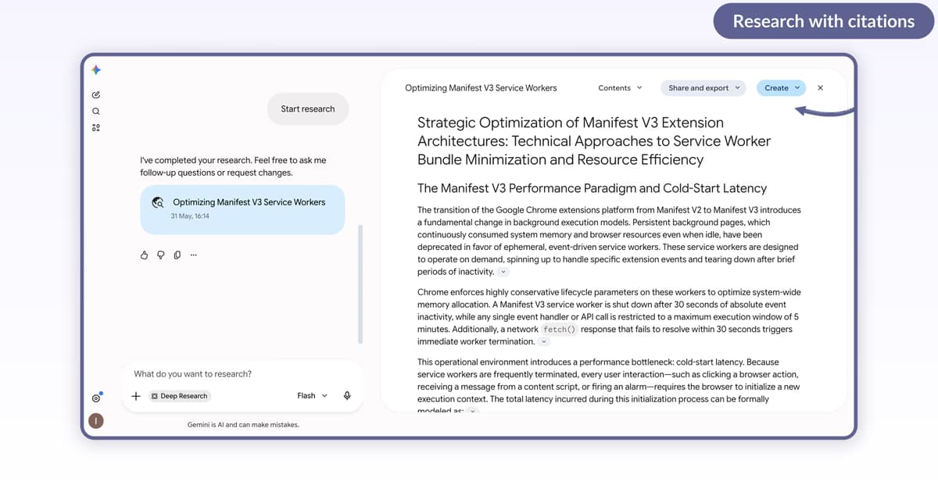Image resolution: width=938 pixels, height=492 pixels.
Task: Click the subheading 'The Manifest V3 Performance Paradigm and Cold-Start Latency'
Action: click(592, 188)
